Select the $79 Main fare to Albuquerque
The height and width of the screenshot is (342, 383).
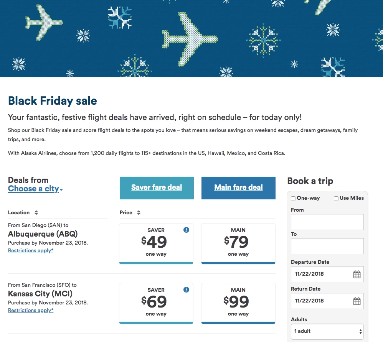238,243
